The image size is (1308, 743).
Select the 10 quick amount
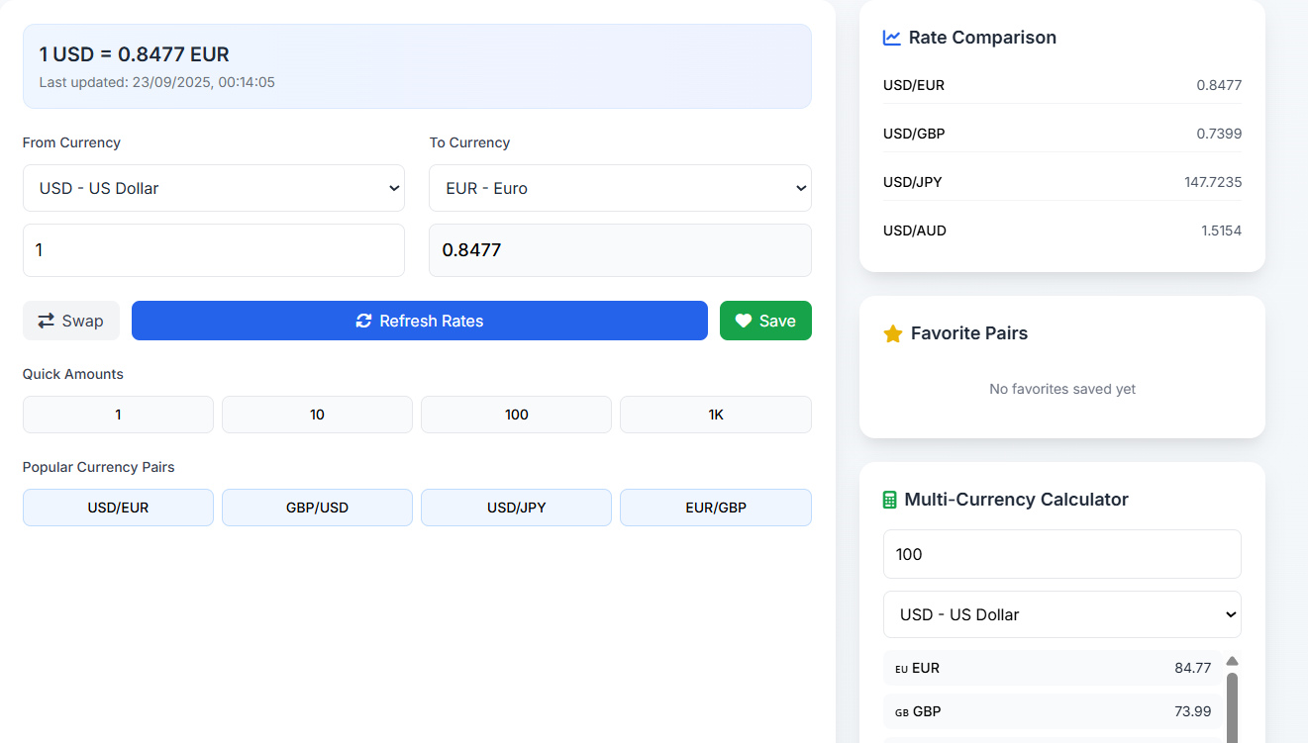(x=317, y=415)
